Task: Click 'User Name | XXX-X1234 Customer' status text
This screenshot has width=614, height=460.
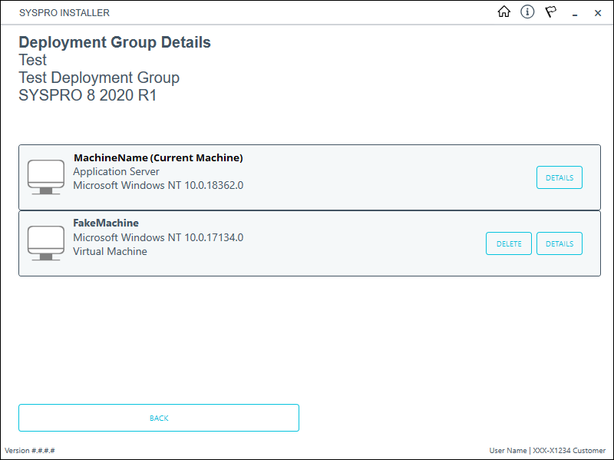Action: click(547, 451)
